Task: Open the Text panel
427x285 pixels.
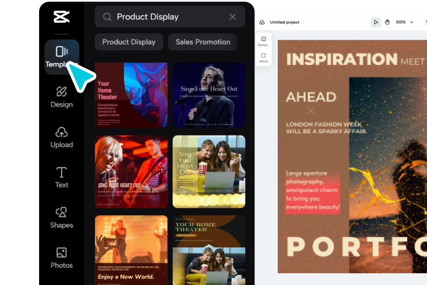Action: coord(61,178)
